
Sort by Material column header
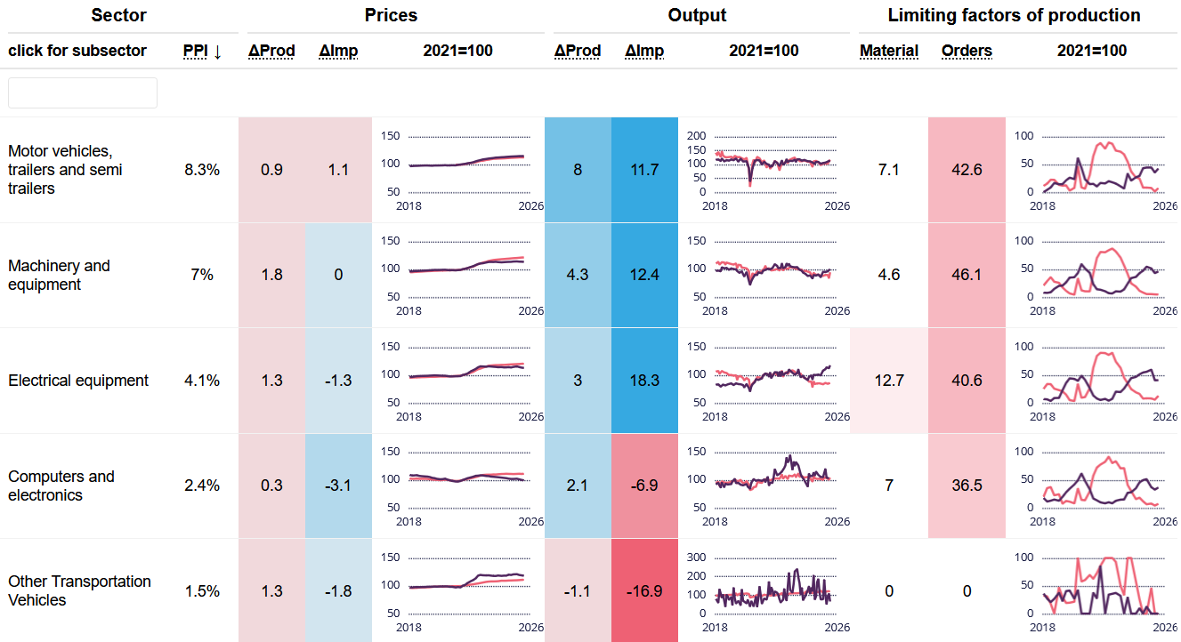pos(888,51)
